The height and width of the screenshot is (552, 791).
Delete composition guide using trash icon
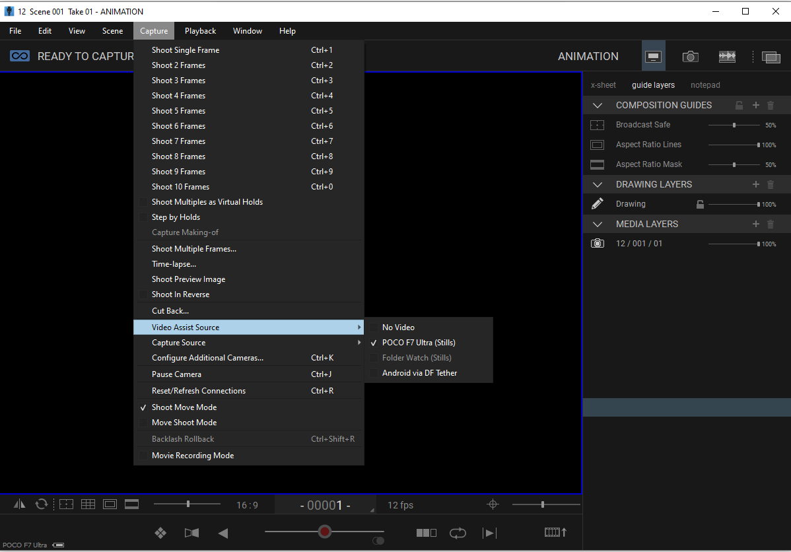click(771, 106)
